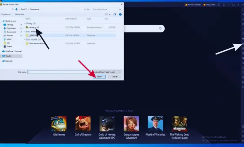The image size is (244, 147).
Task: Click the Open button
Action: click(x=99, y=77)
